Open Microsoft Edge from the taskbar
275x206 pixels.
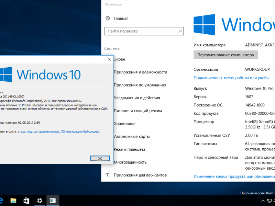1,201
